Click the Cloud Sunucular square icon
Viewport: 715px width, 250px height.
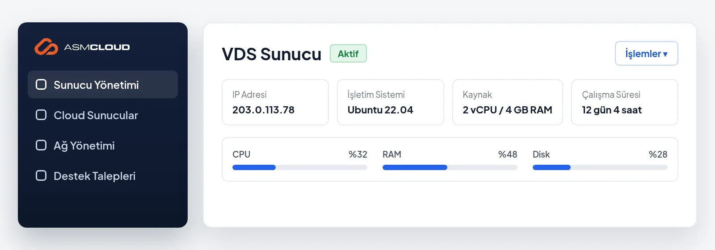pyautogui.click(x=41, y=115)
